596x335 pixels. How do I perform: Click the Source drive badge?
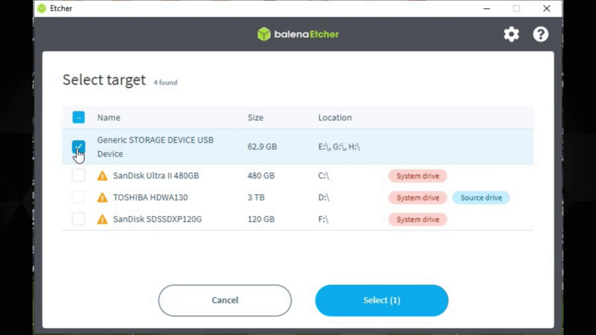tap(481, 198)
